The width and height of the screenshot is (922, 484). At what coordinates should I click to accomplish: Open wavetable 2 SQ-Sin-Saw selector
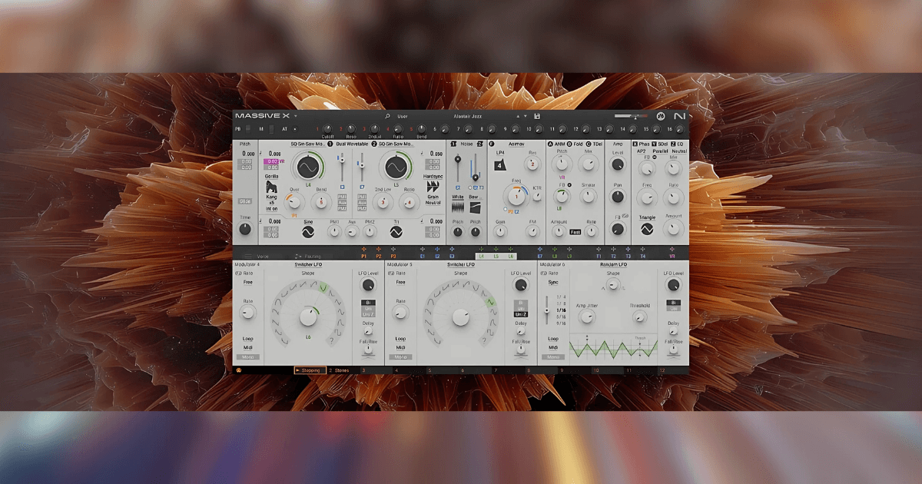[397, 144]
